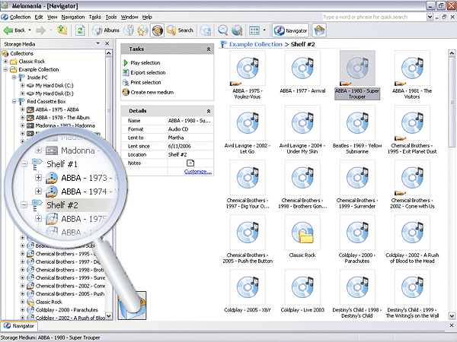Screen dimensions: 457x342
Task: Click the Customize... link
Action: pyautogui.click(x=197, y=172)
